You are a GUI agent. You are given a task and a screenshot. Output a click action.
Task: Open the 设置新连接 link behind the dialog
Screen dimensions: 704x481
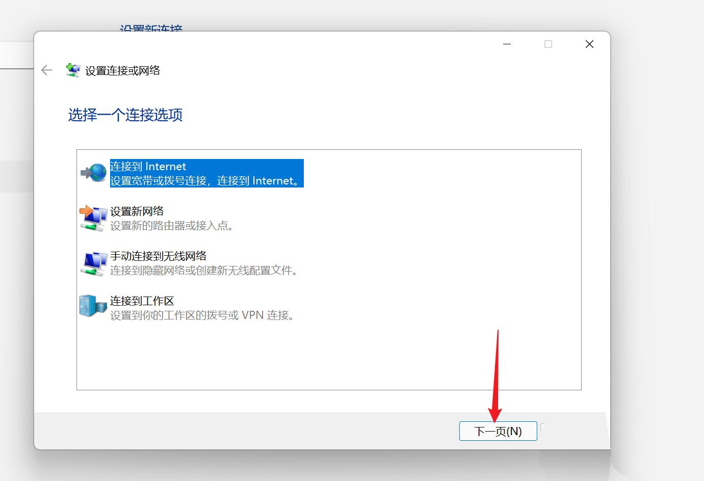(x=151, y=28)
